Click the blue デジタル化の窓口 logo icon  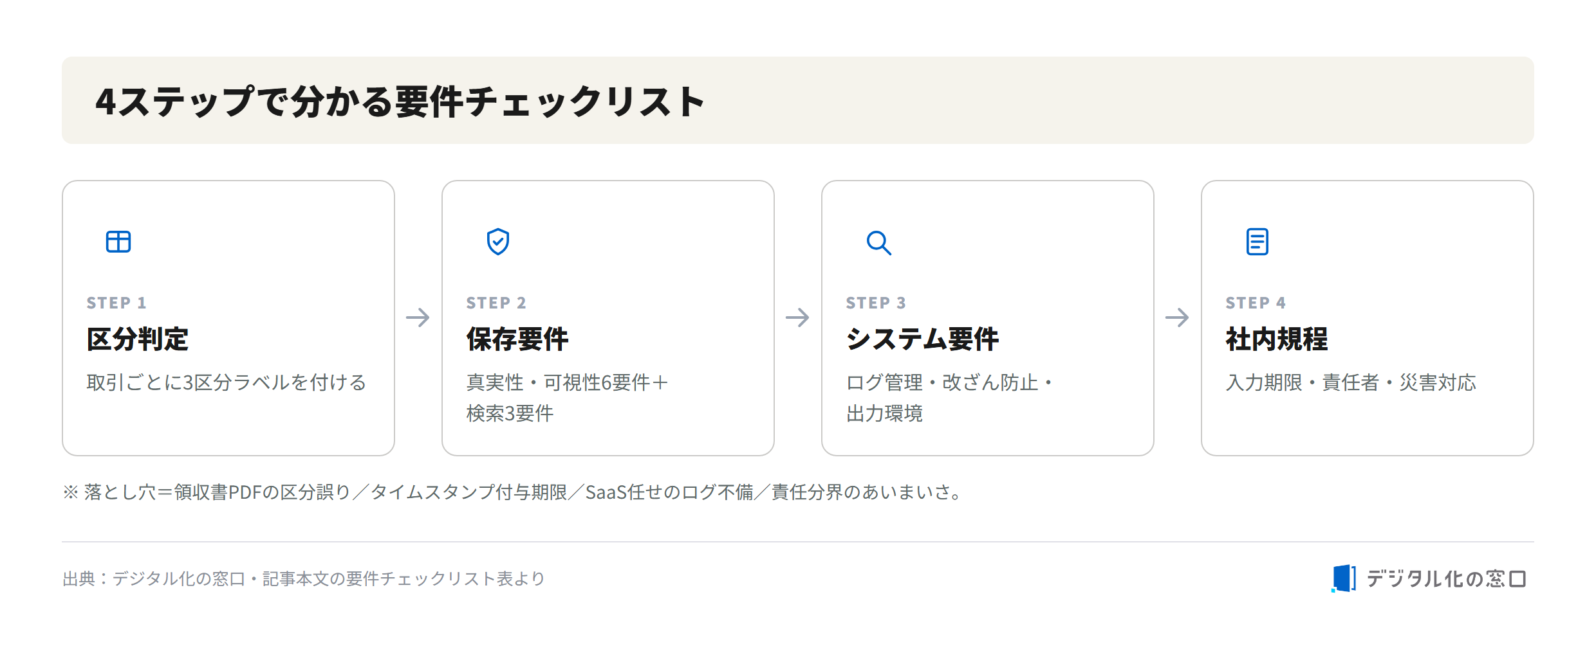click(x=1343, y=578)
